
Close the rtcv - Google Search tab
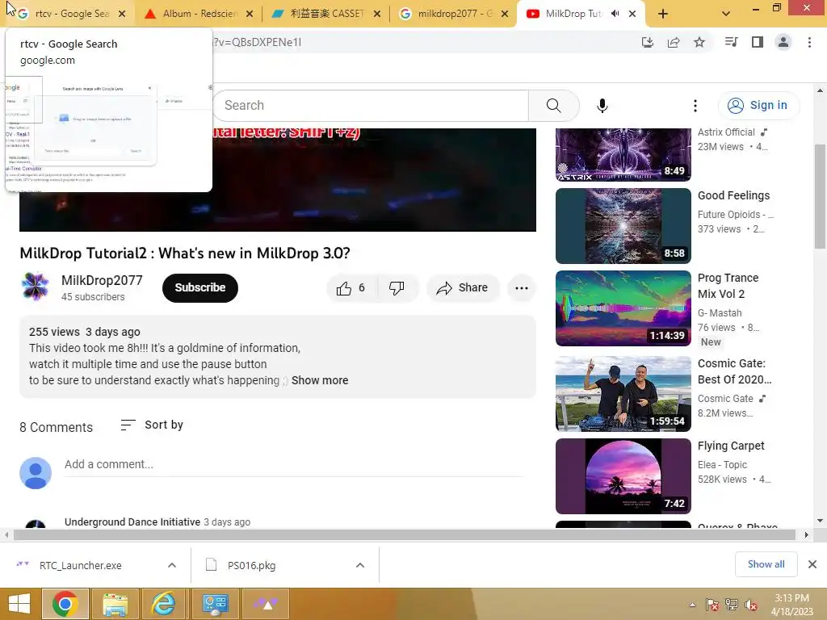122,15
